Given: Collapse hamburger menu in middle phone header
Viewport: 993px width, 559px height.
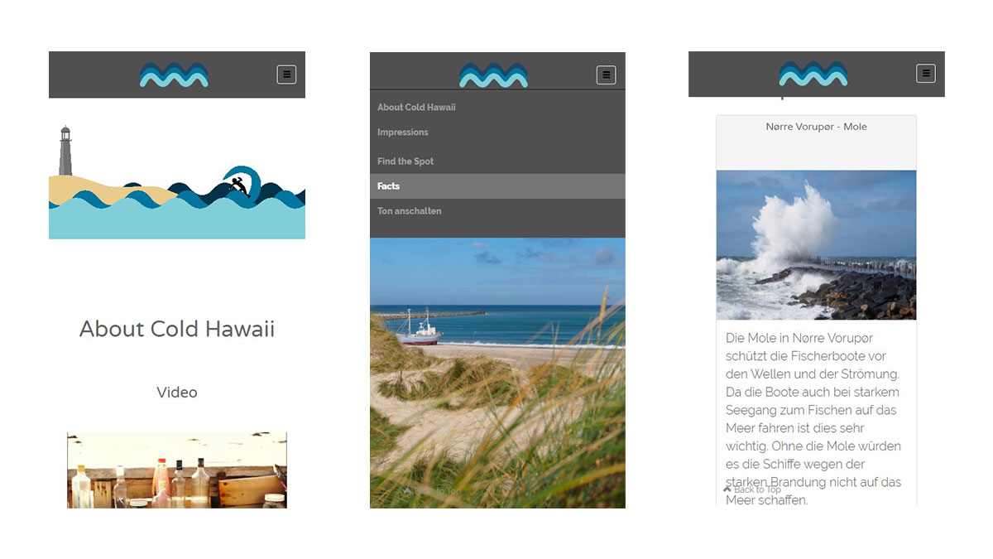Looking at the screenshot, I should pyautogui.click(x=606, y=75).
